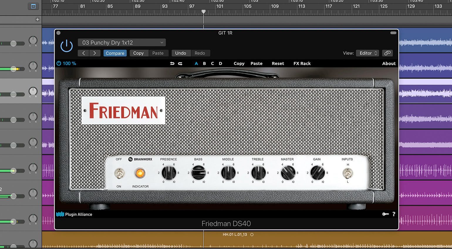Click the highlighted track's pan knob
The height and width of the screenshot is (249, 452).
[x=33, y=91]
